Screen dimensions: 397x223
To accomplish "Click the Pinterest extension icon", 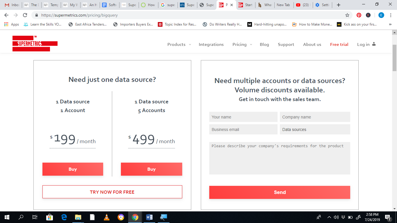I will pos(359,15).
